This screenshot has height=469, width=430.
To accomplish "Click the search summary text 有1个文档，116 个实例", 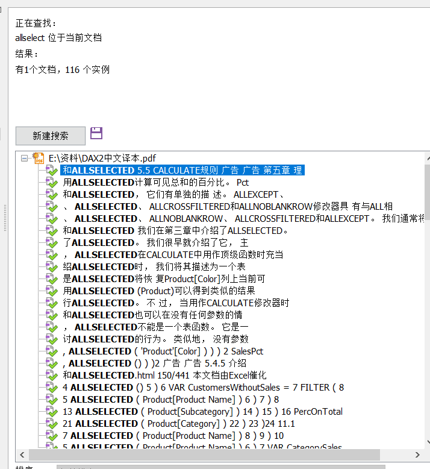I will tap(63, 70).
